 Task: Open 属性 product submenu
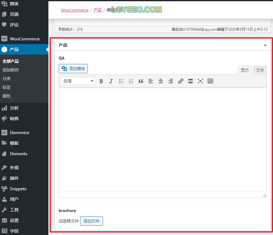(7, 96)
